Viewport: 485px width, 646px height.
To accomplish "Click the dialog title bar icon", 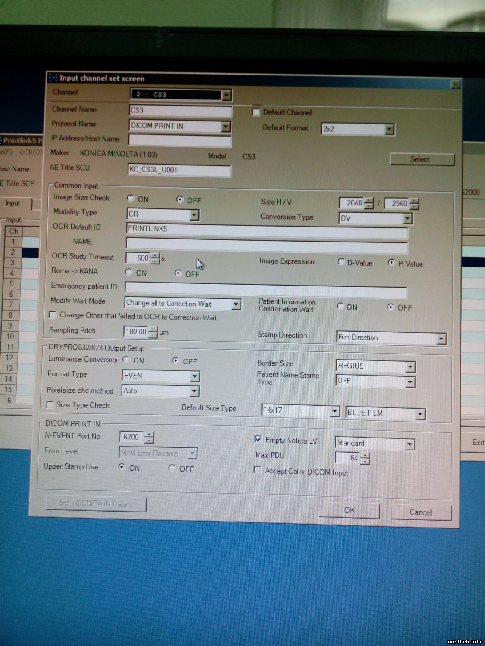I will (x=53, y=78).
